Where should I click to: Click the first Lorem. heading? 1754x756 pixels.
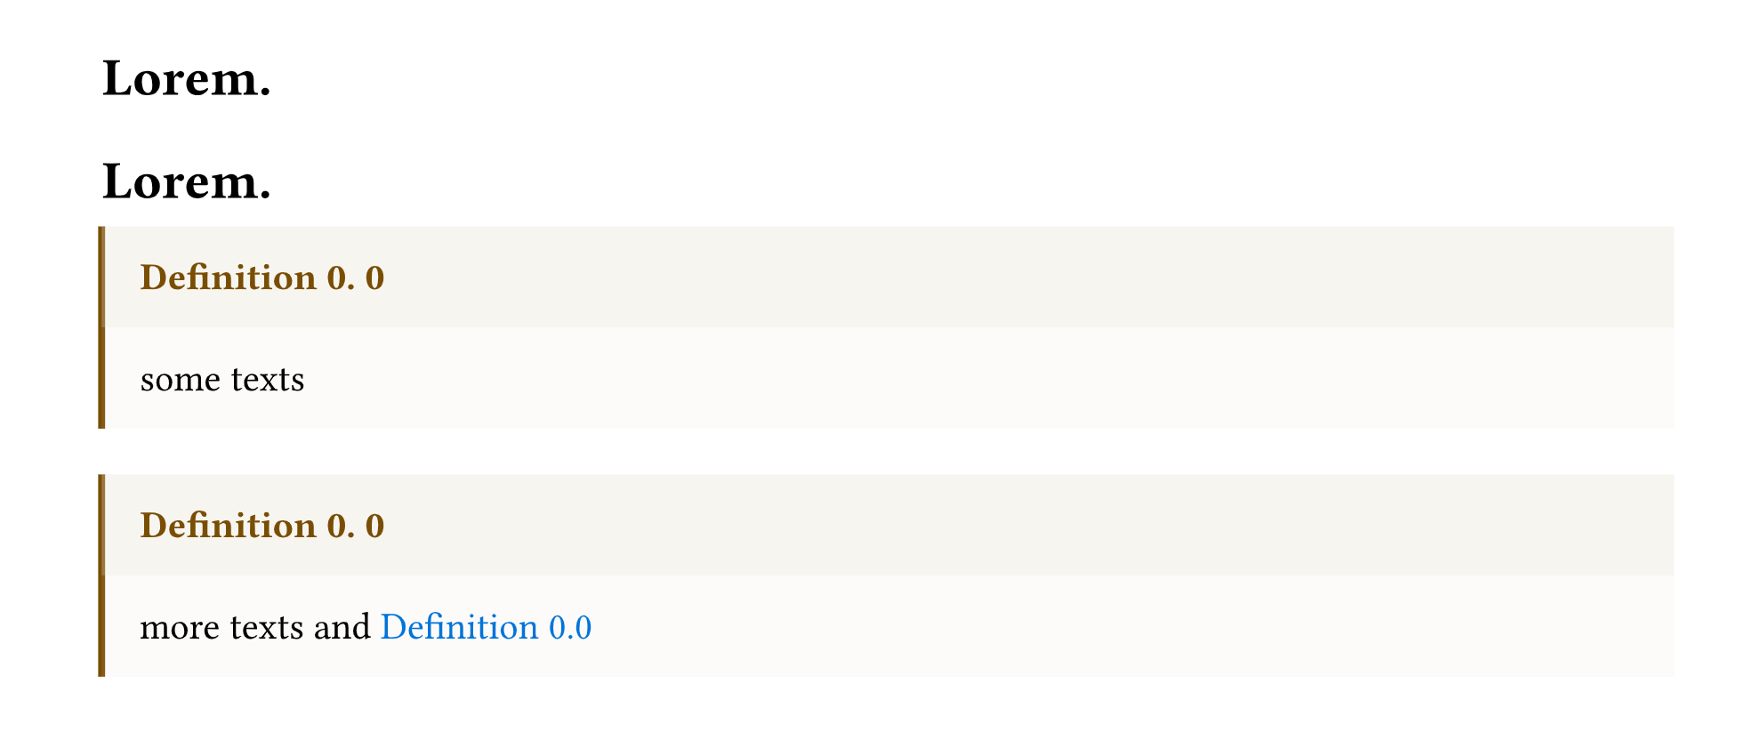pos(187,78)
